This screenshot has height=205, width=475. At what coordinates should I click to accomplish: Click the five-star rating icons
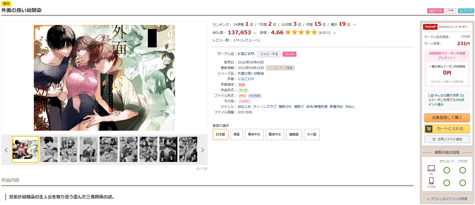(x=301, y=32)
